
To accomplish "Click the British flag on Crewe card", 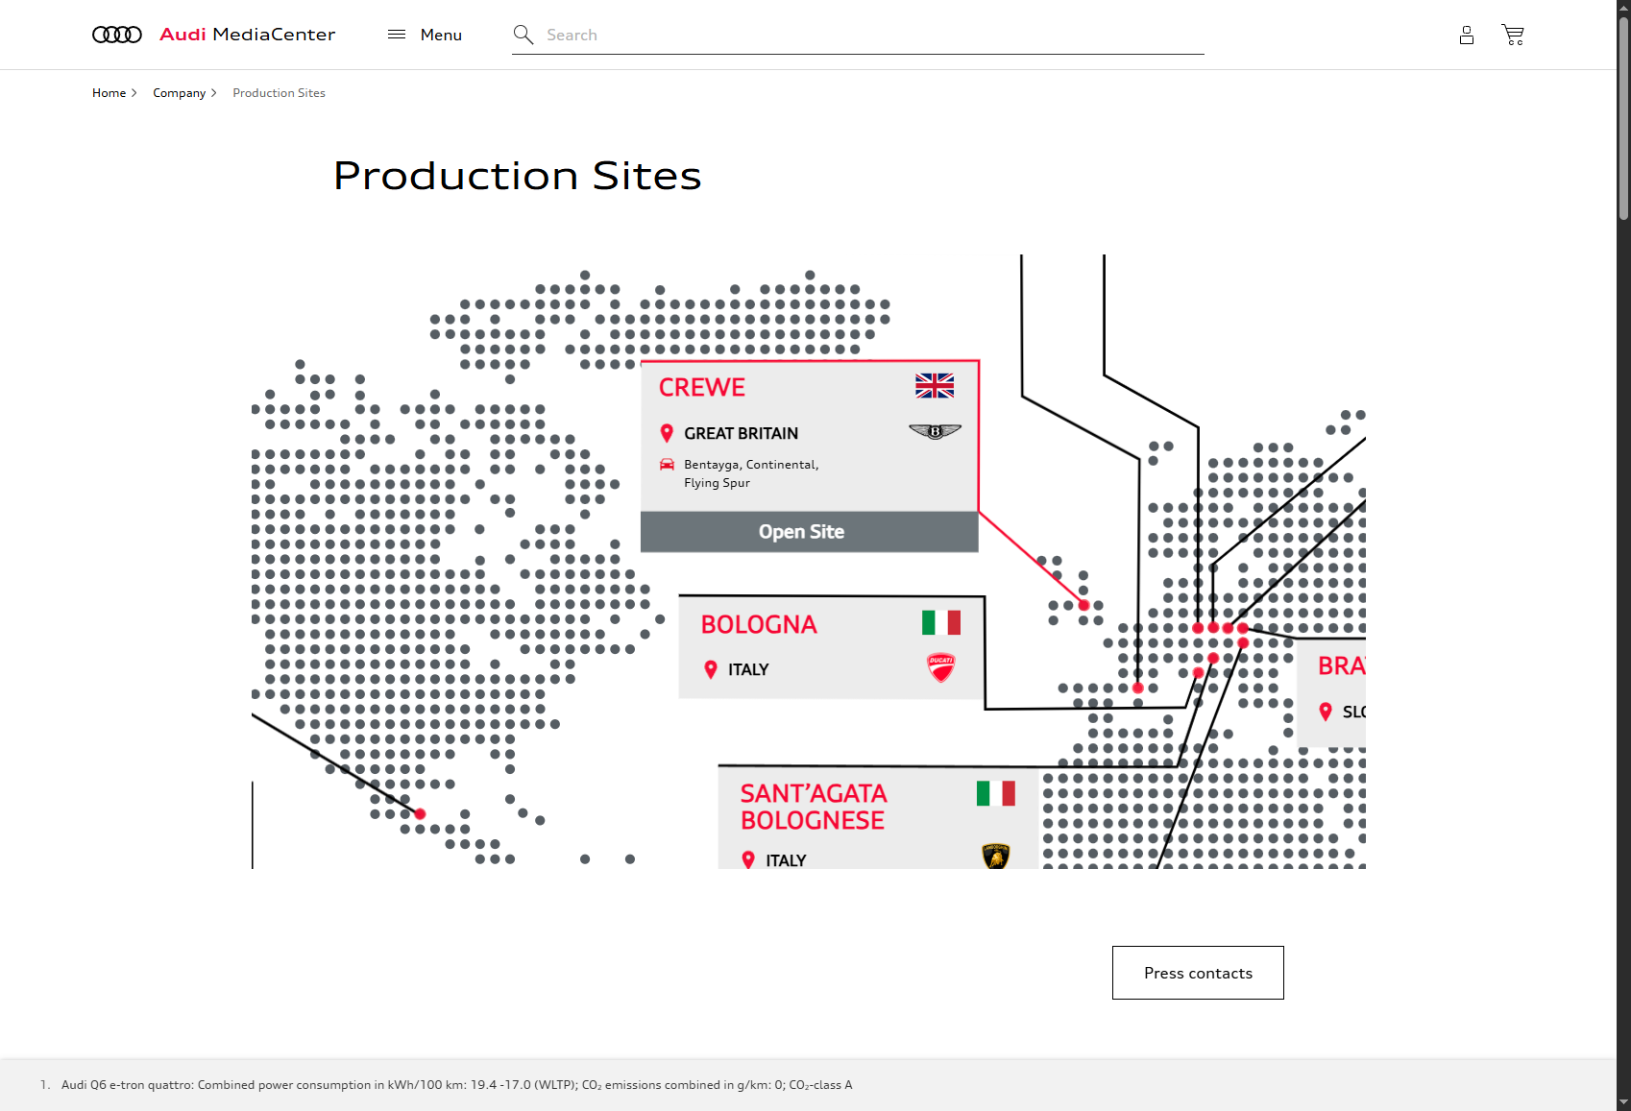I will tap(935, 386).
